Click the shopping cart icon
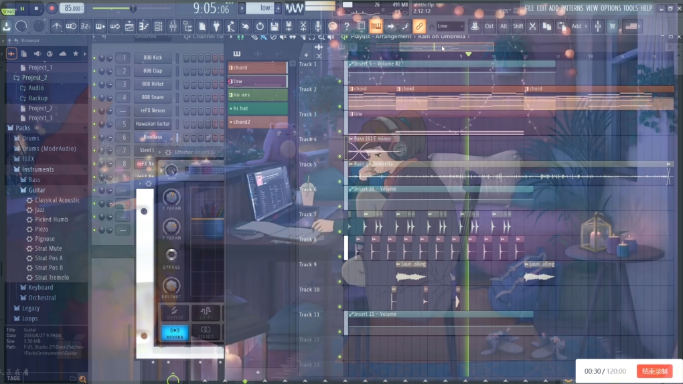Image resolution: width=683 pixels, height=384 pixels. click(612, 26)
